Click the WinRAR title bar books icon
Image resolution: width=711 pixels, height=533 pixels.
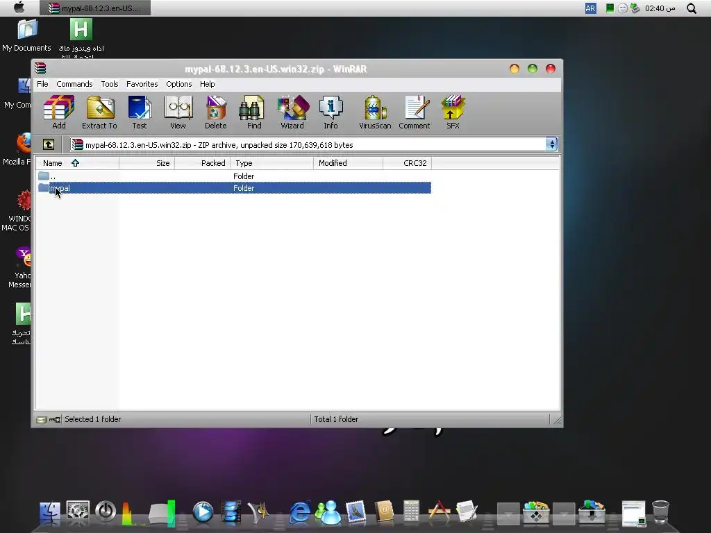click(x=40, y=69)
